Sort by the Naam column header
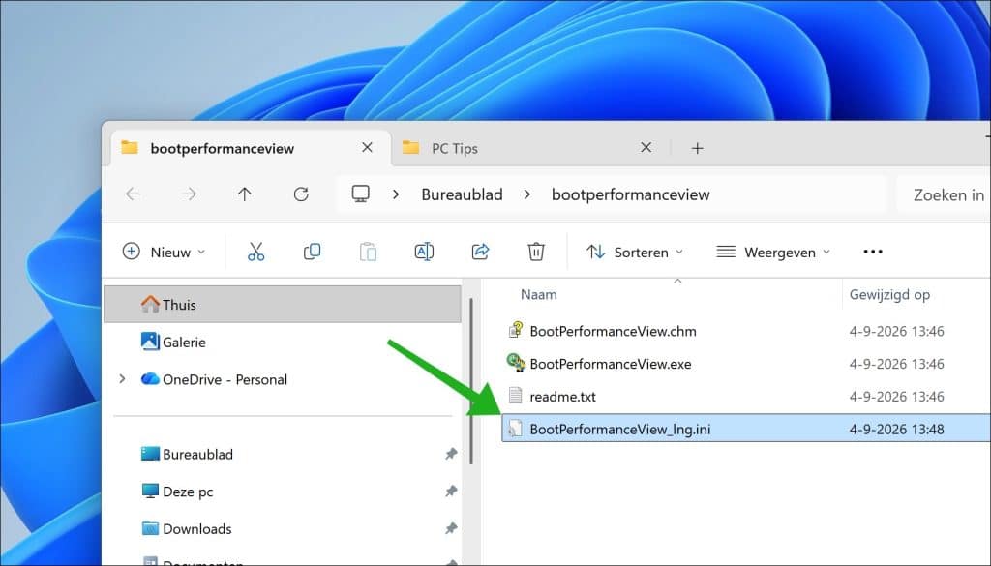 538,294
